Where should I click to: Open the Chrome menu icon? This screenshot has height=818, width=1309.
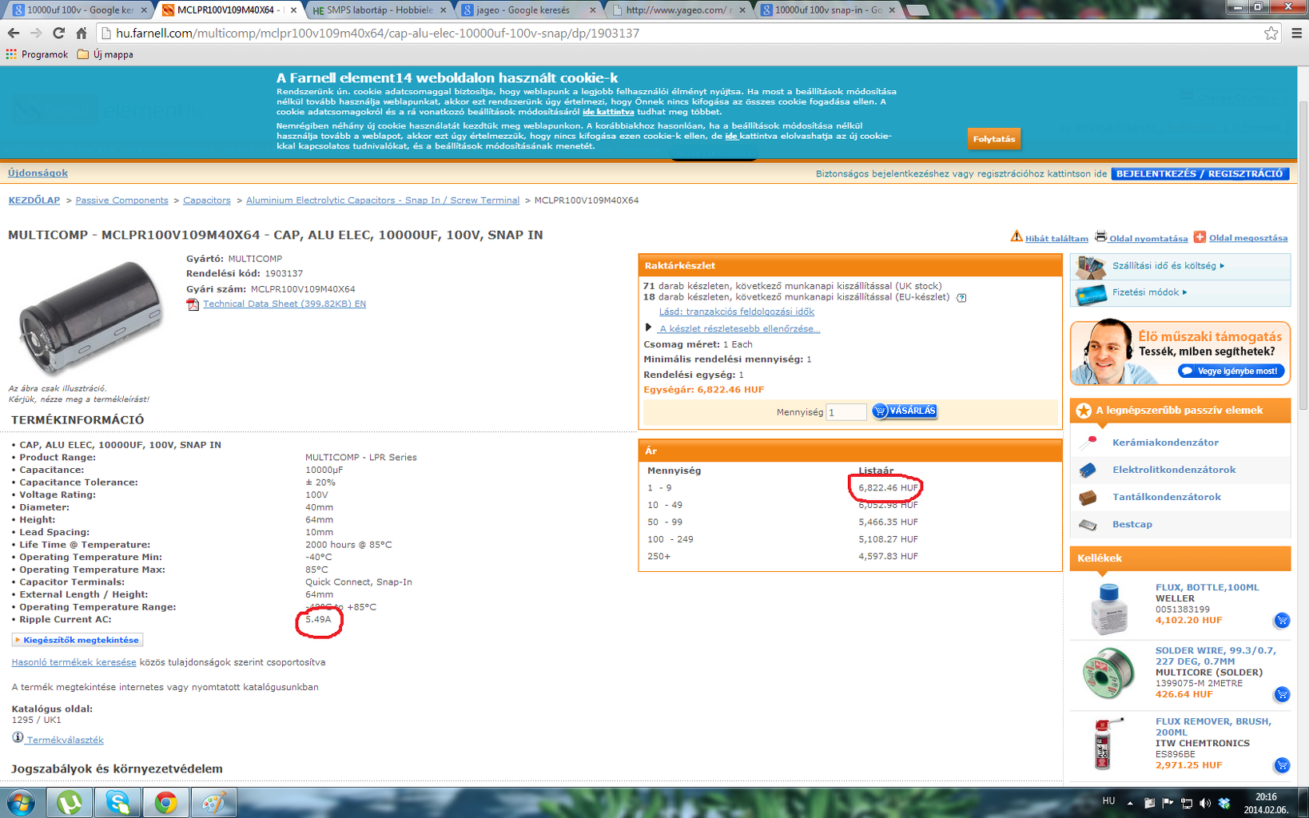pyautogui.click(x=1296, y=33)
